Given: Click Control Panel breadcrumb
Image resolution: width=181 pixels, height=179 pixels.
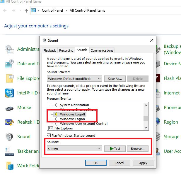Looking at the screenshot, I should click(52, 10).
